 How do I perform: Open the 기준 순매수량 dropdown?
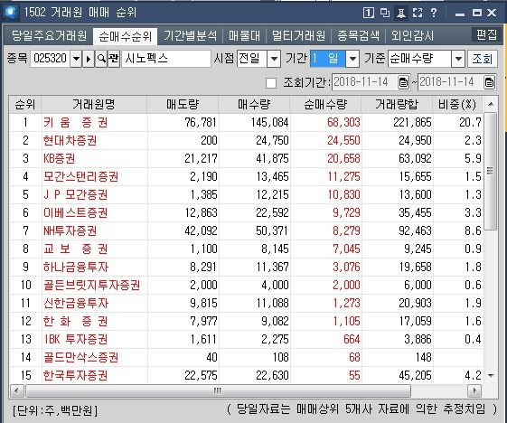(458, 59)
